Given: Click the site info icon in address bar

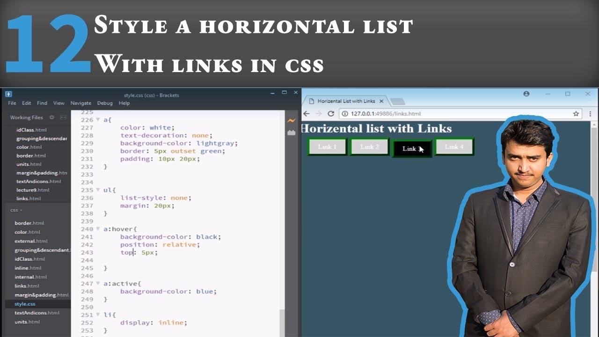Looking at the screenshot, I should point(345,114).
